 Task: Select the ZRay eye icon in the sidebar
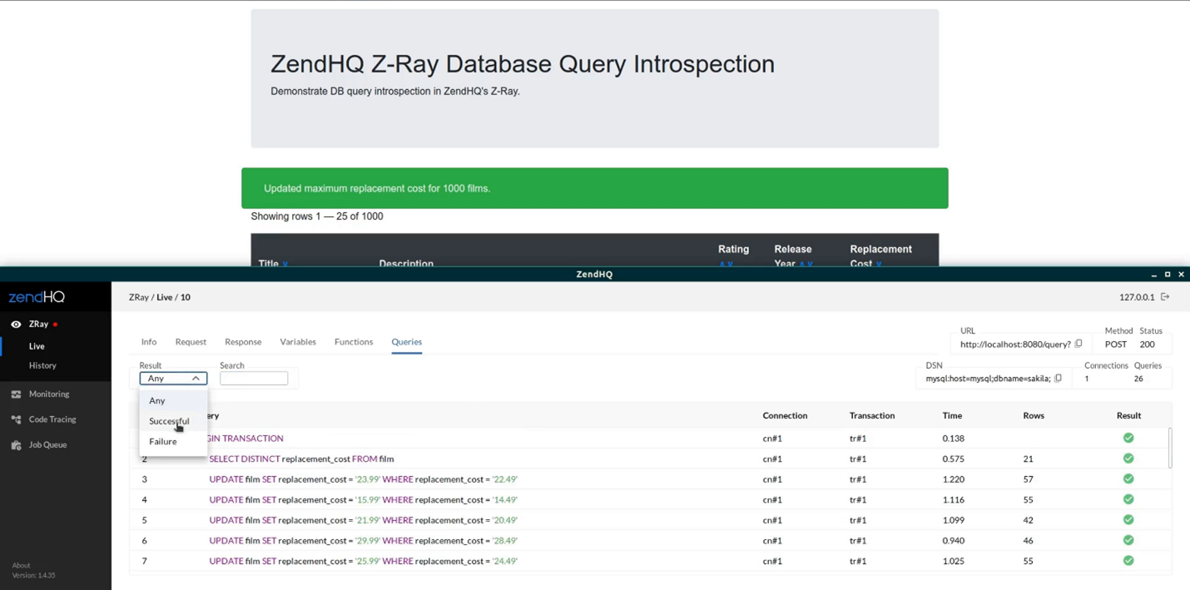coord(16,324)
